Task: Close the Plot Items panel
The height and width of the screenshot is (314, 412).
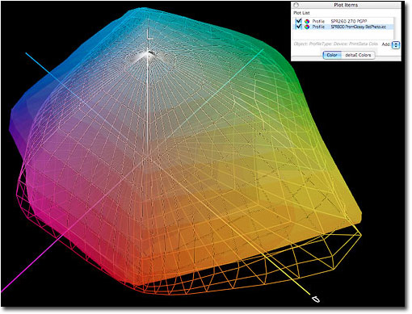Action: coord(296,5)
